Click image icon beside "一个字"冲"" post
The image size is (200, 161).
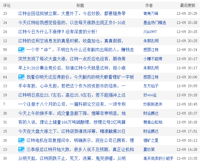click(x=21, y=50)
